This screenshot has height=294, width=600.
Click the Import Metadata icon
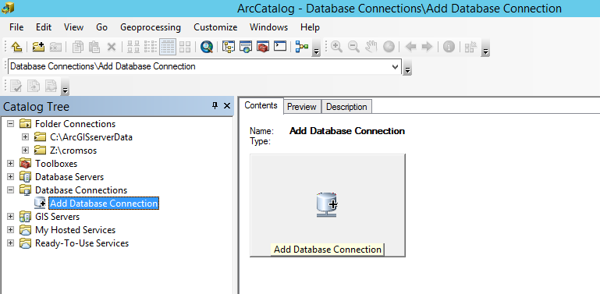pos(51,86)
